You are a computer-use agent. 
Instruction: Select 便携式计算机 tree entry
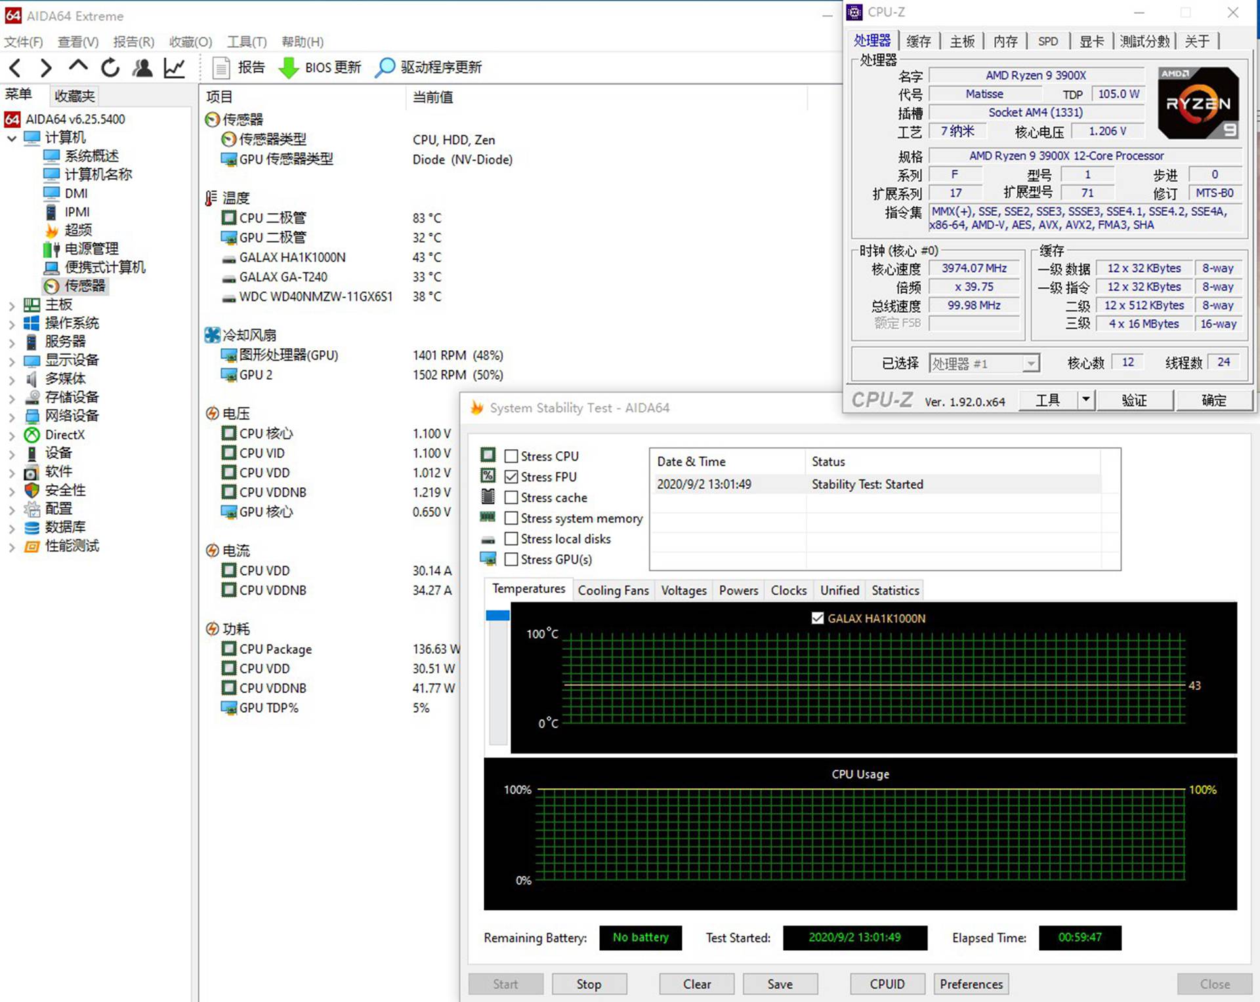(94, 268)
